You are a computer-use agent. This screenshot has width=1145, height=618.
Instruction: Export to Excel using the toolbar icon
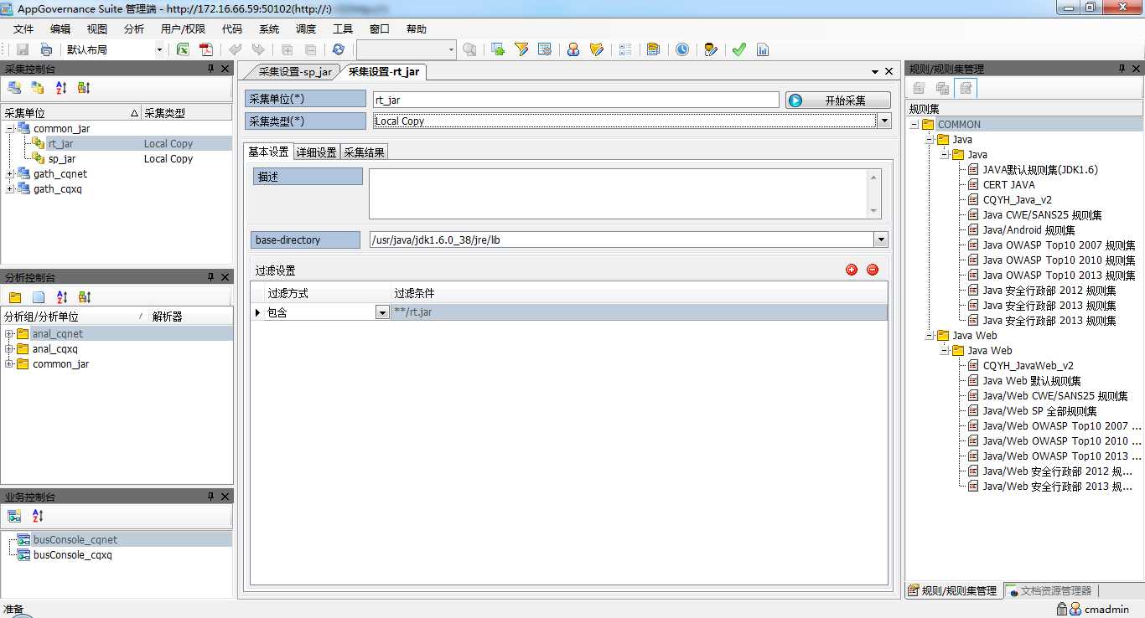pos(182,50)
